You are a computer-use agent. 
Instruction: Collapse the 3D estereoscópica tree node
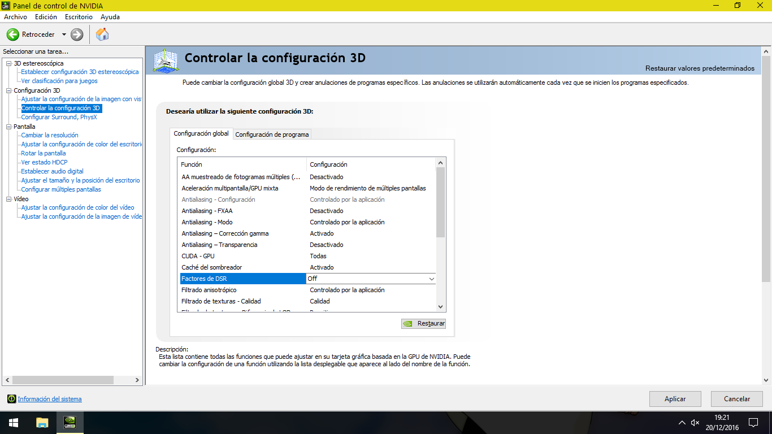pos(9,63)
